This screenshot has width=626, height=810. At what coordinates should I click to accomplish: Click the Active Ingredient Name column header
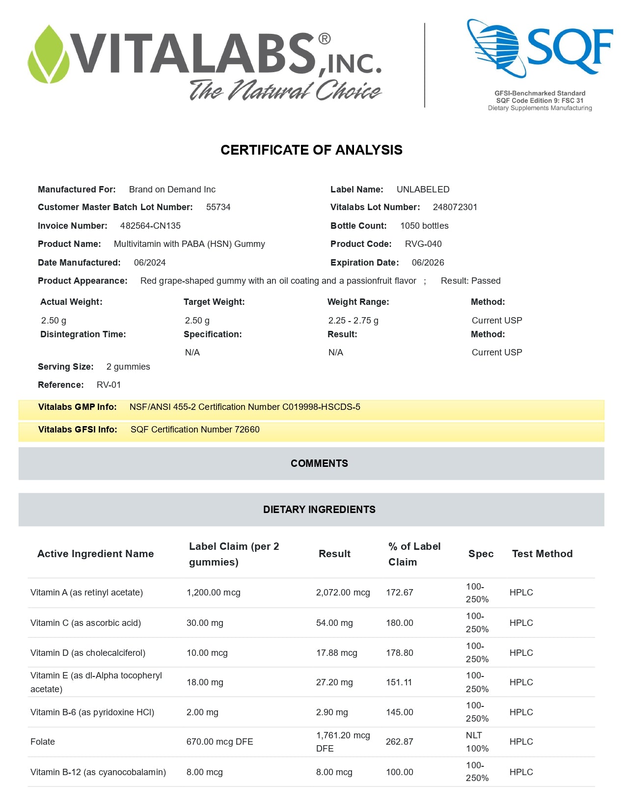96,554
